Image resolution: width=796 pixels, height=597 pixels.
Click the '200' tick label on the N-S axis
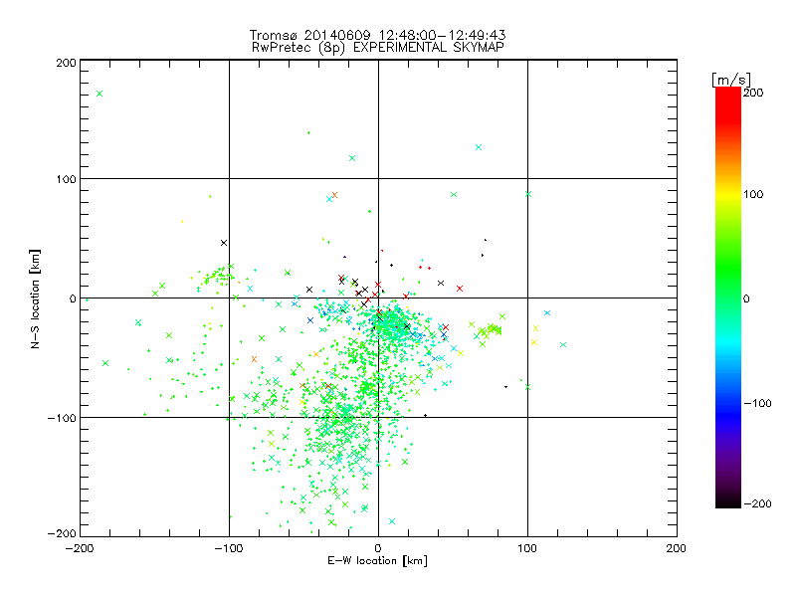[67, 63]
